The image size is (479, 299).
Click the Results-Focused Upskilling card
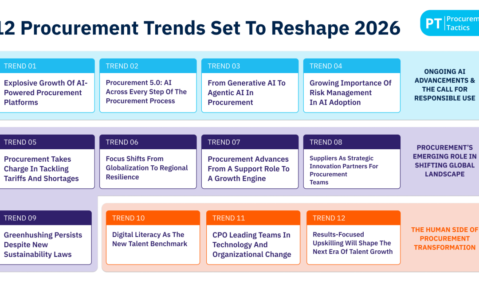point(353,243)
